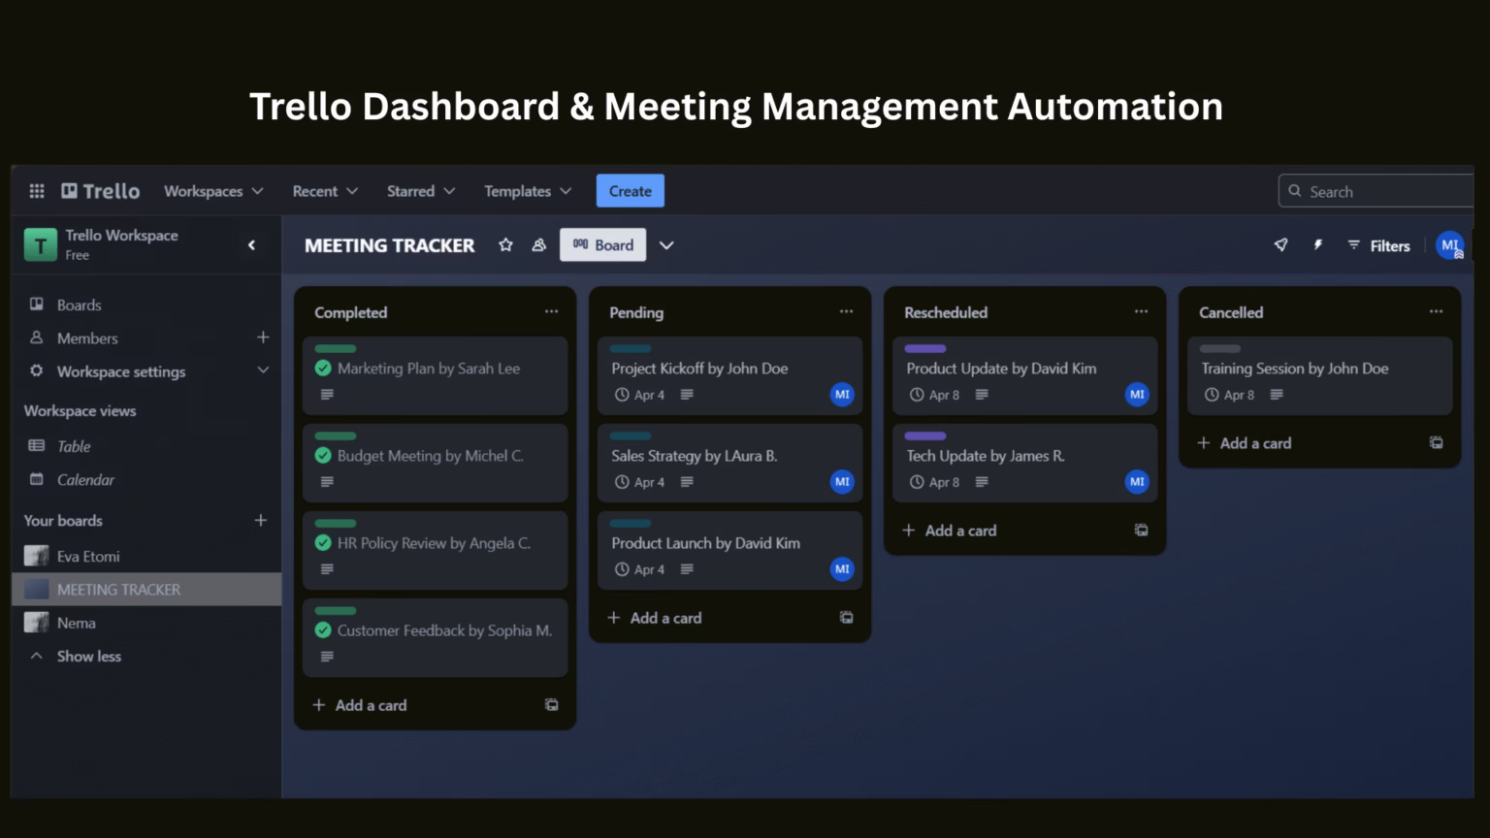The width and height of the screenshot is (1490, 838).
Task: Open the Filters button
Action: pos(1378,245)
